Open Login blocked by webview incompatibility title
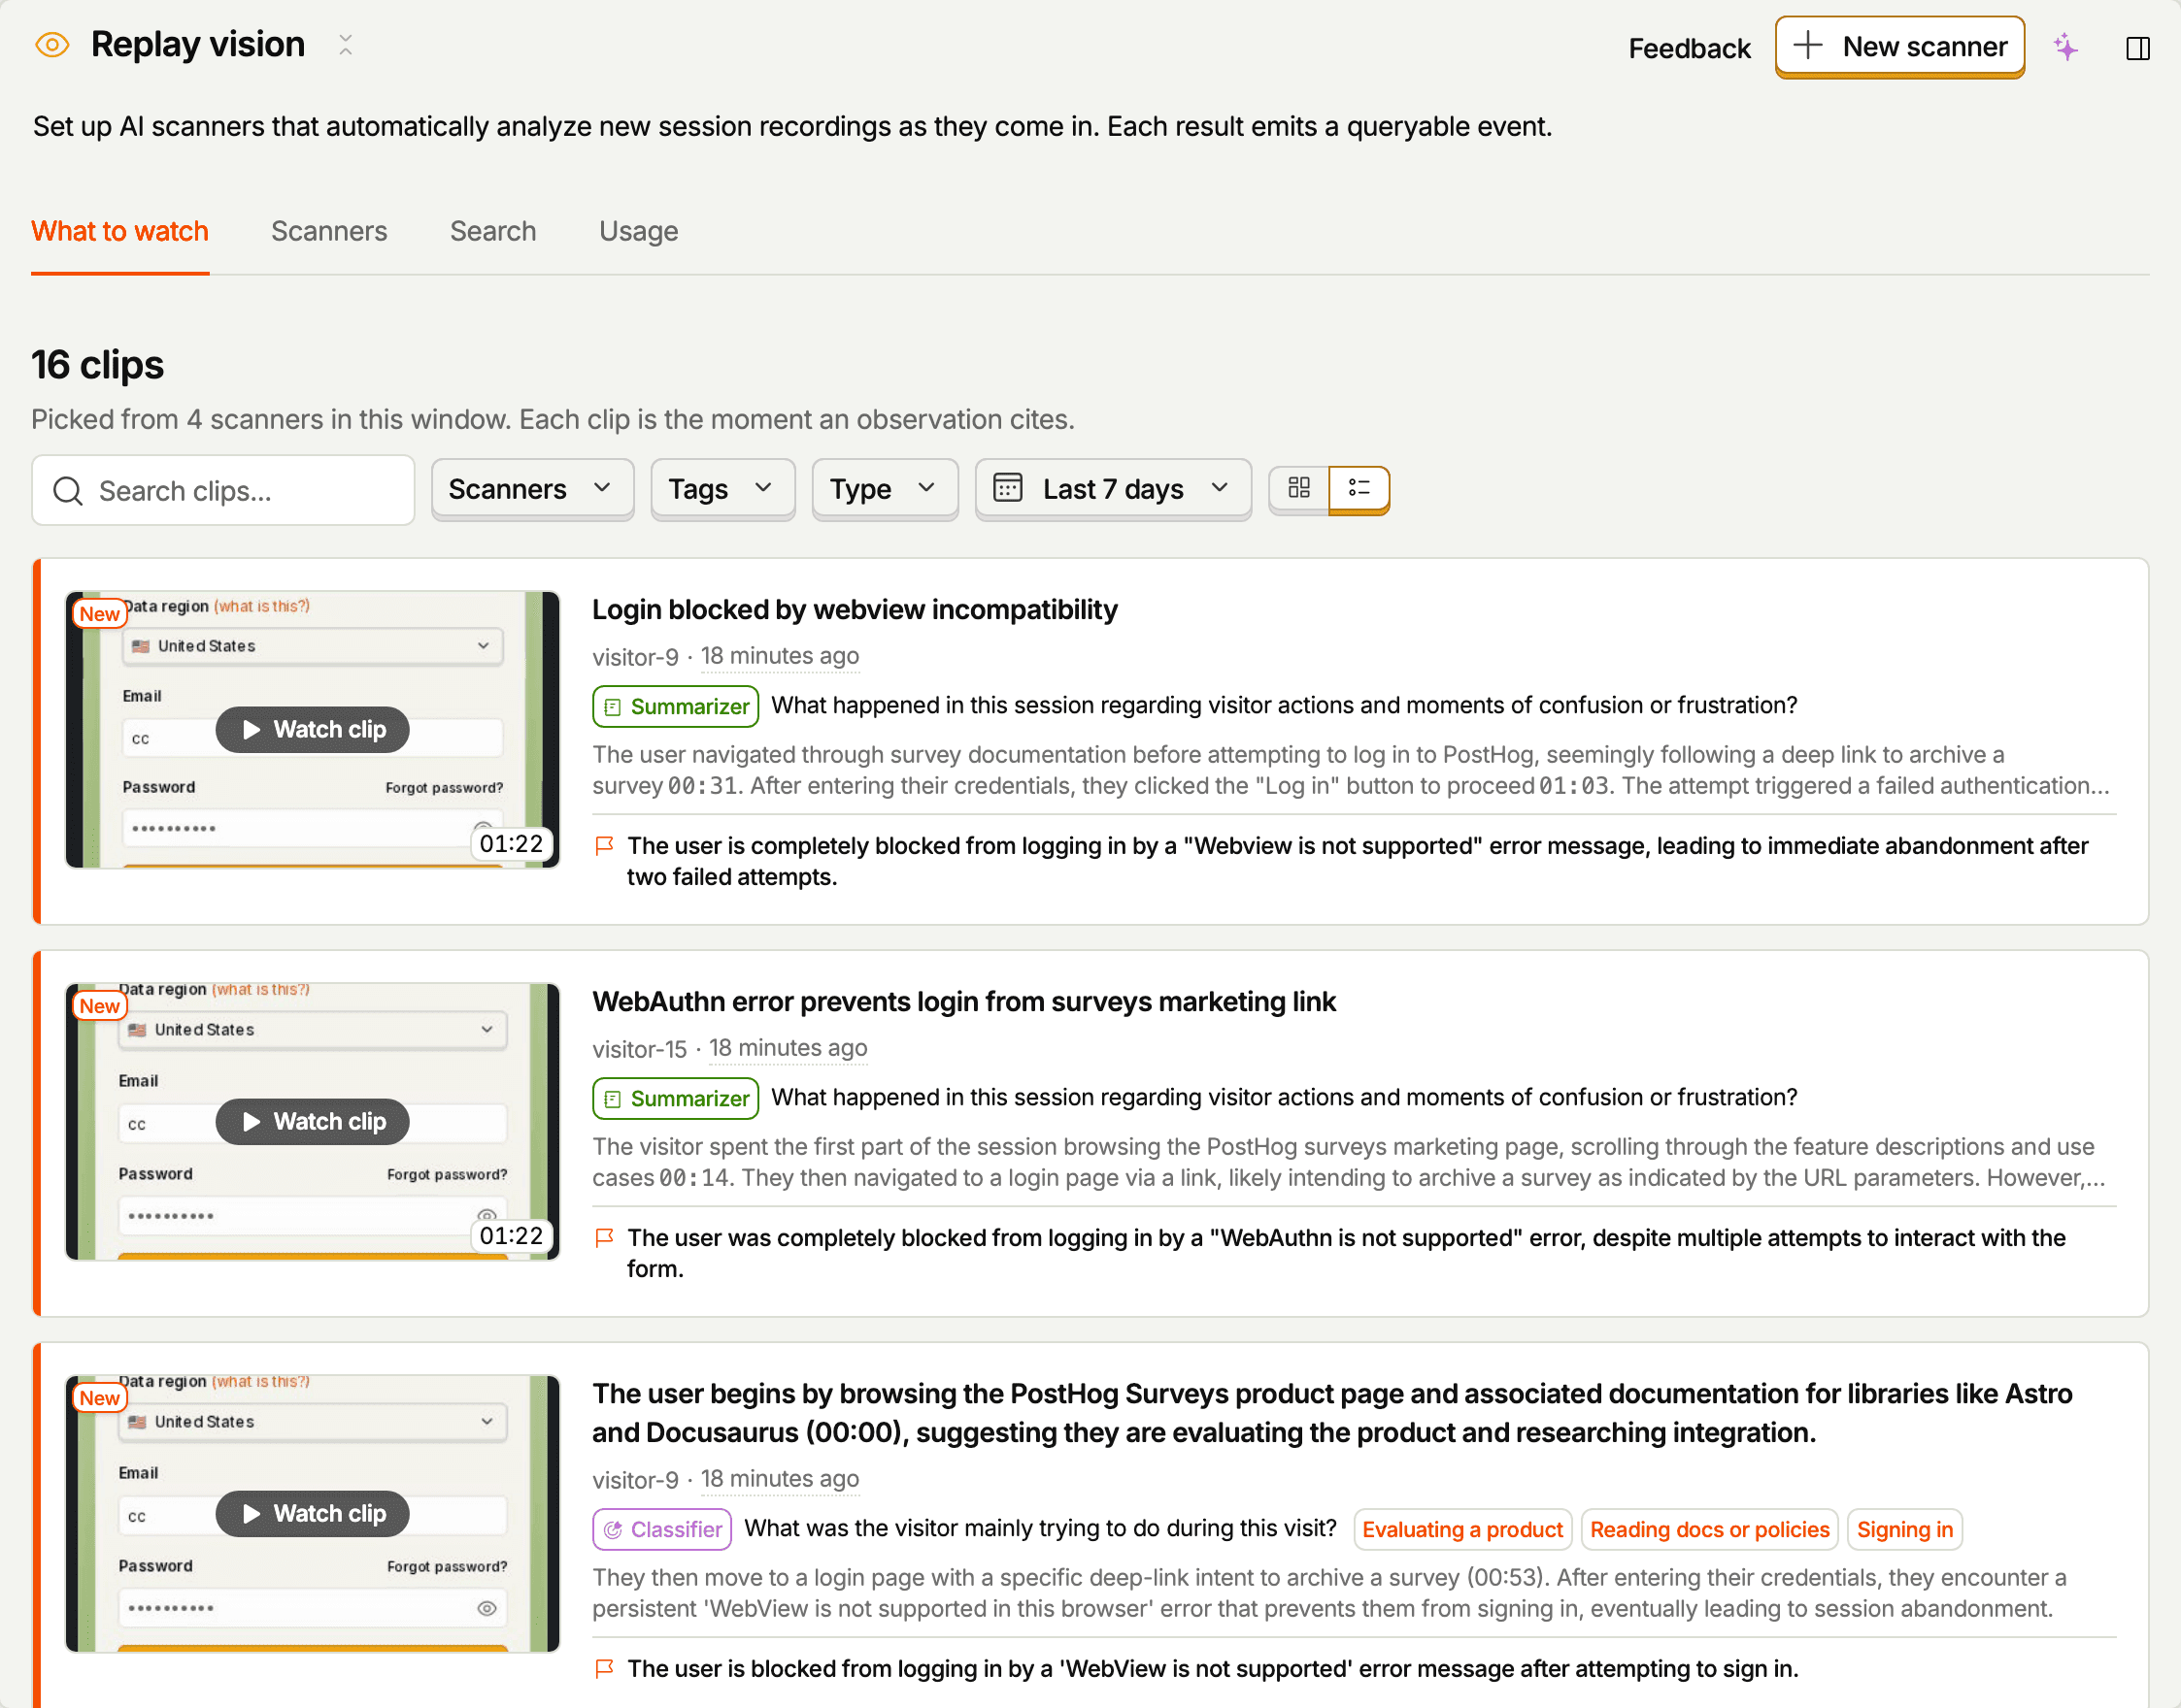This screenshot has height=1708, width=2181. click(855, 609)
